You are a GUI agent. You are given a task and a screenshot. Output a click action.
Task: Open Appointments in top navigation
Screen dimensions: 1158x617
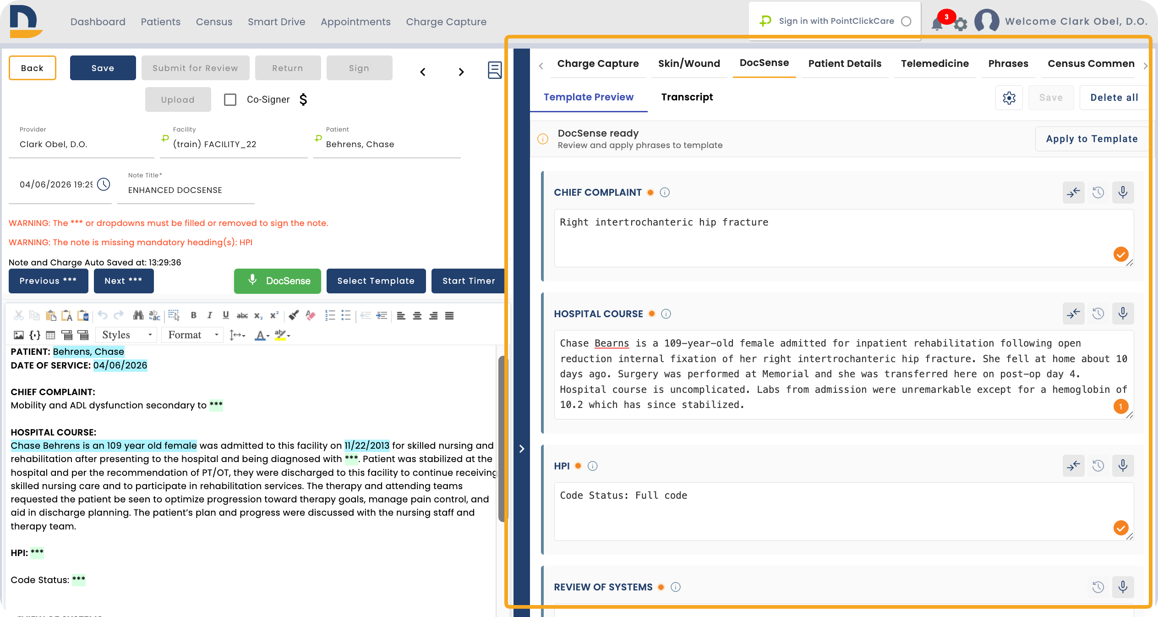355,22
